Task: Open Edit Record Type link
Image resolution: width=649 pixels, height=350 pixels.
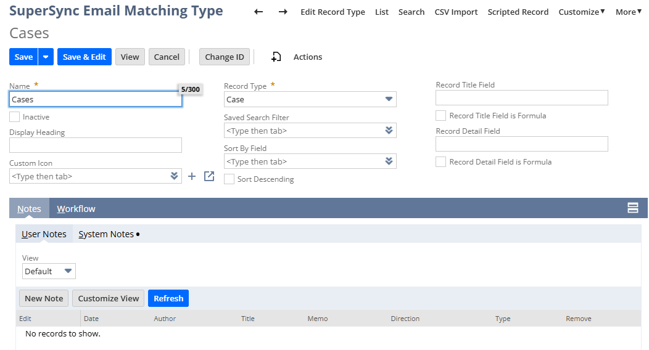Action: pos(333,12)
